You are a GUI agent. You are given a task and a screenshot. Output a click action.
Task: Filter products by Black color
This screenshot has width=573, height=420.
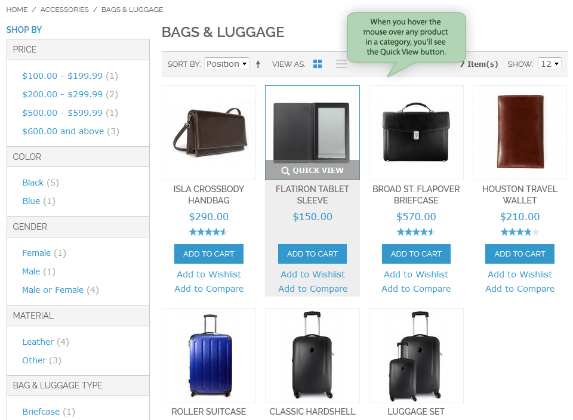click(x=33, y=183)
